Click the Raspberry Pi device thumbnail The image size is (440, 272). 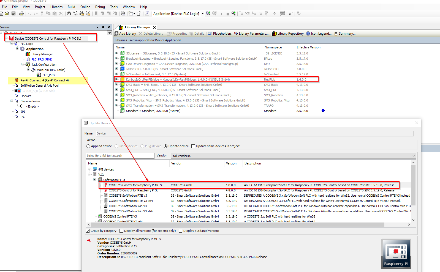tap(396, 254)
